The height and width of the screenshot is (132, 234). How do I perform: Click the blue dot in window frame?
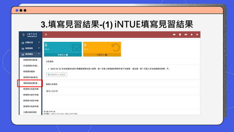pyautogui.click(x=17, y=10)
